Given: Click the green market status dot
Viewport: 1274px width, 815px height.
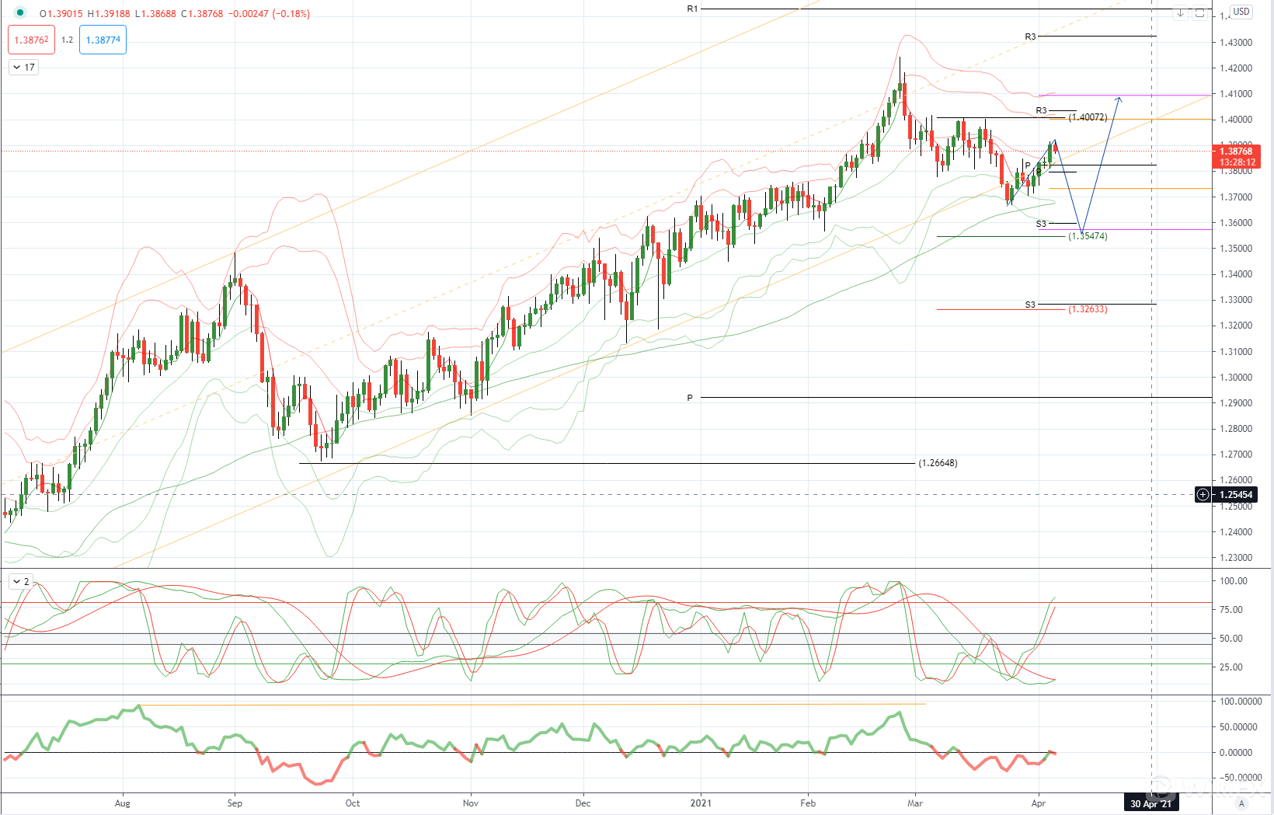Looking at the screenshot, I should point(19,13).
